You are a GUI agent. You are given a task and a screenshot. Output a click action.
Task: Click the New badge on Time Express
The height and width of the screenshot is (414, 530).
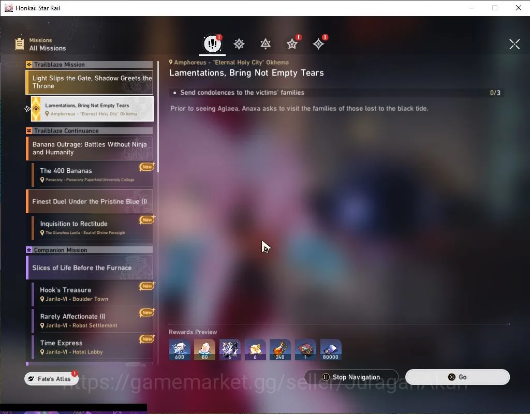coord(147,339)
